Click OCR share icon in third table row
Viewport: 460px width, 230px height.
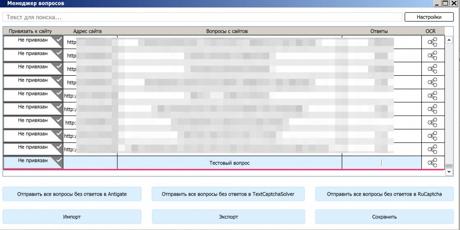click(432, 69)
